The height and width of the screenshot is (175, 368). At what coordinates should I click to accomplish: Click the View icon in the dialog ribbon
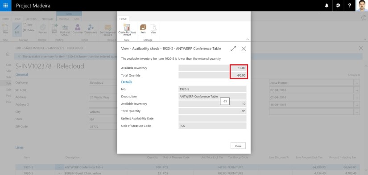(153, 29)
